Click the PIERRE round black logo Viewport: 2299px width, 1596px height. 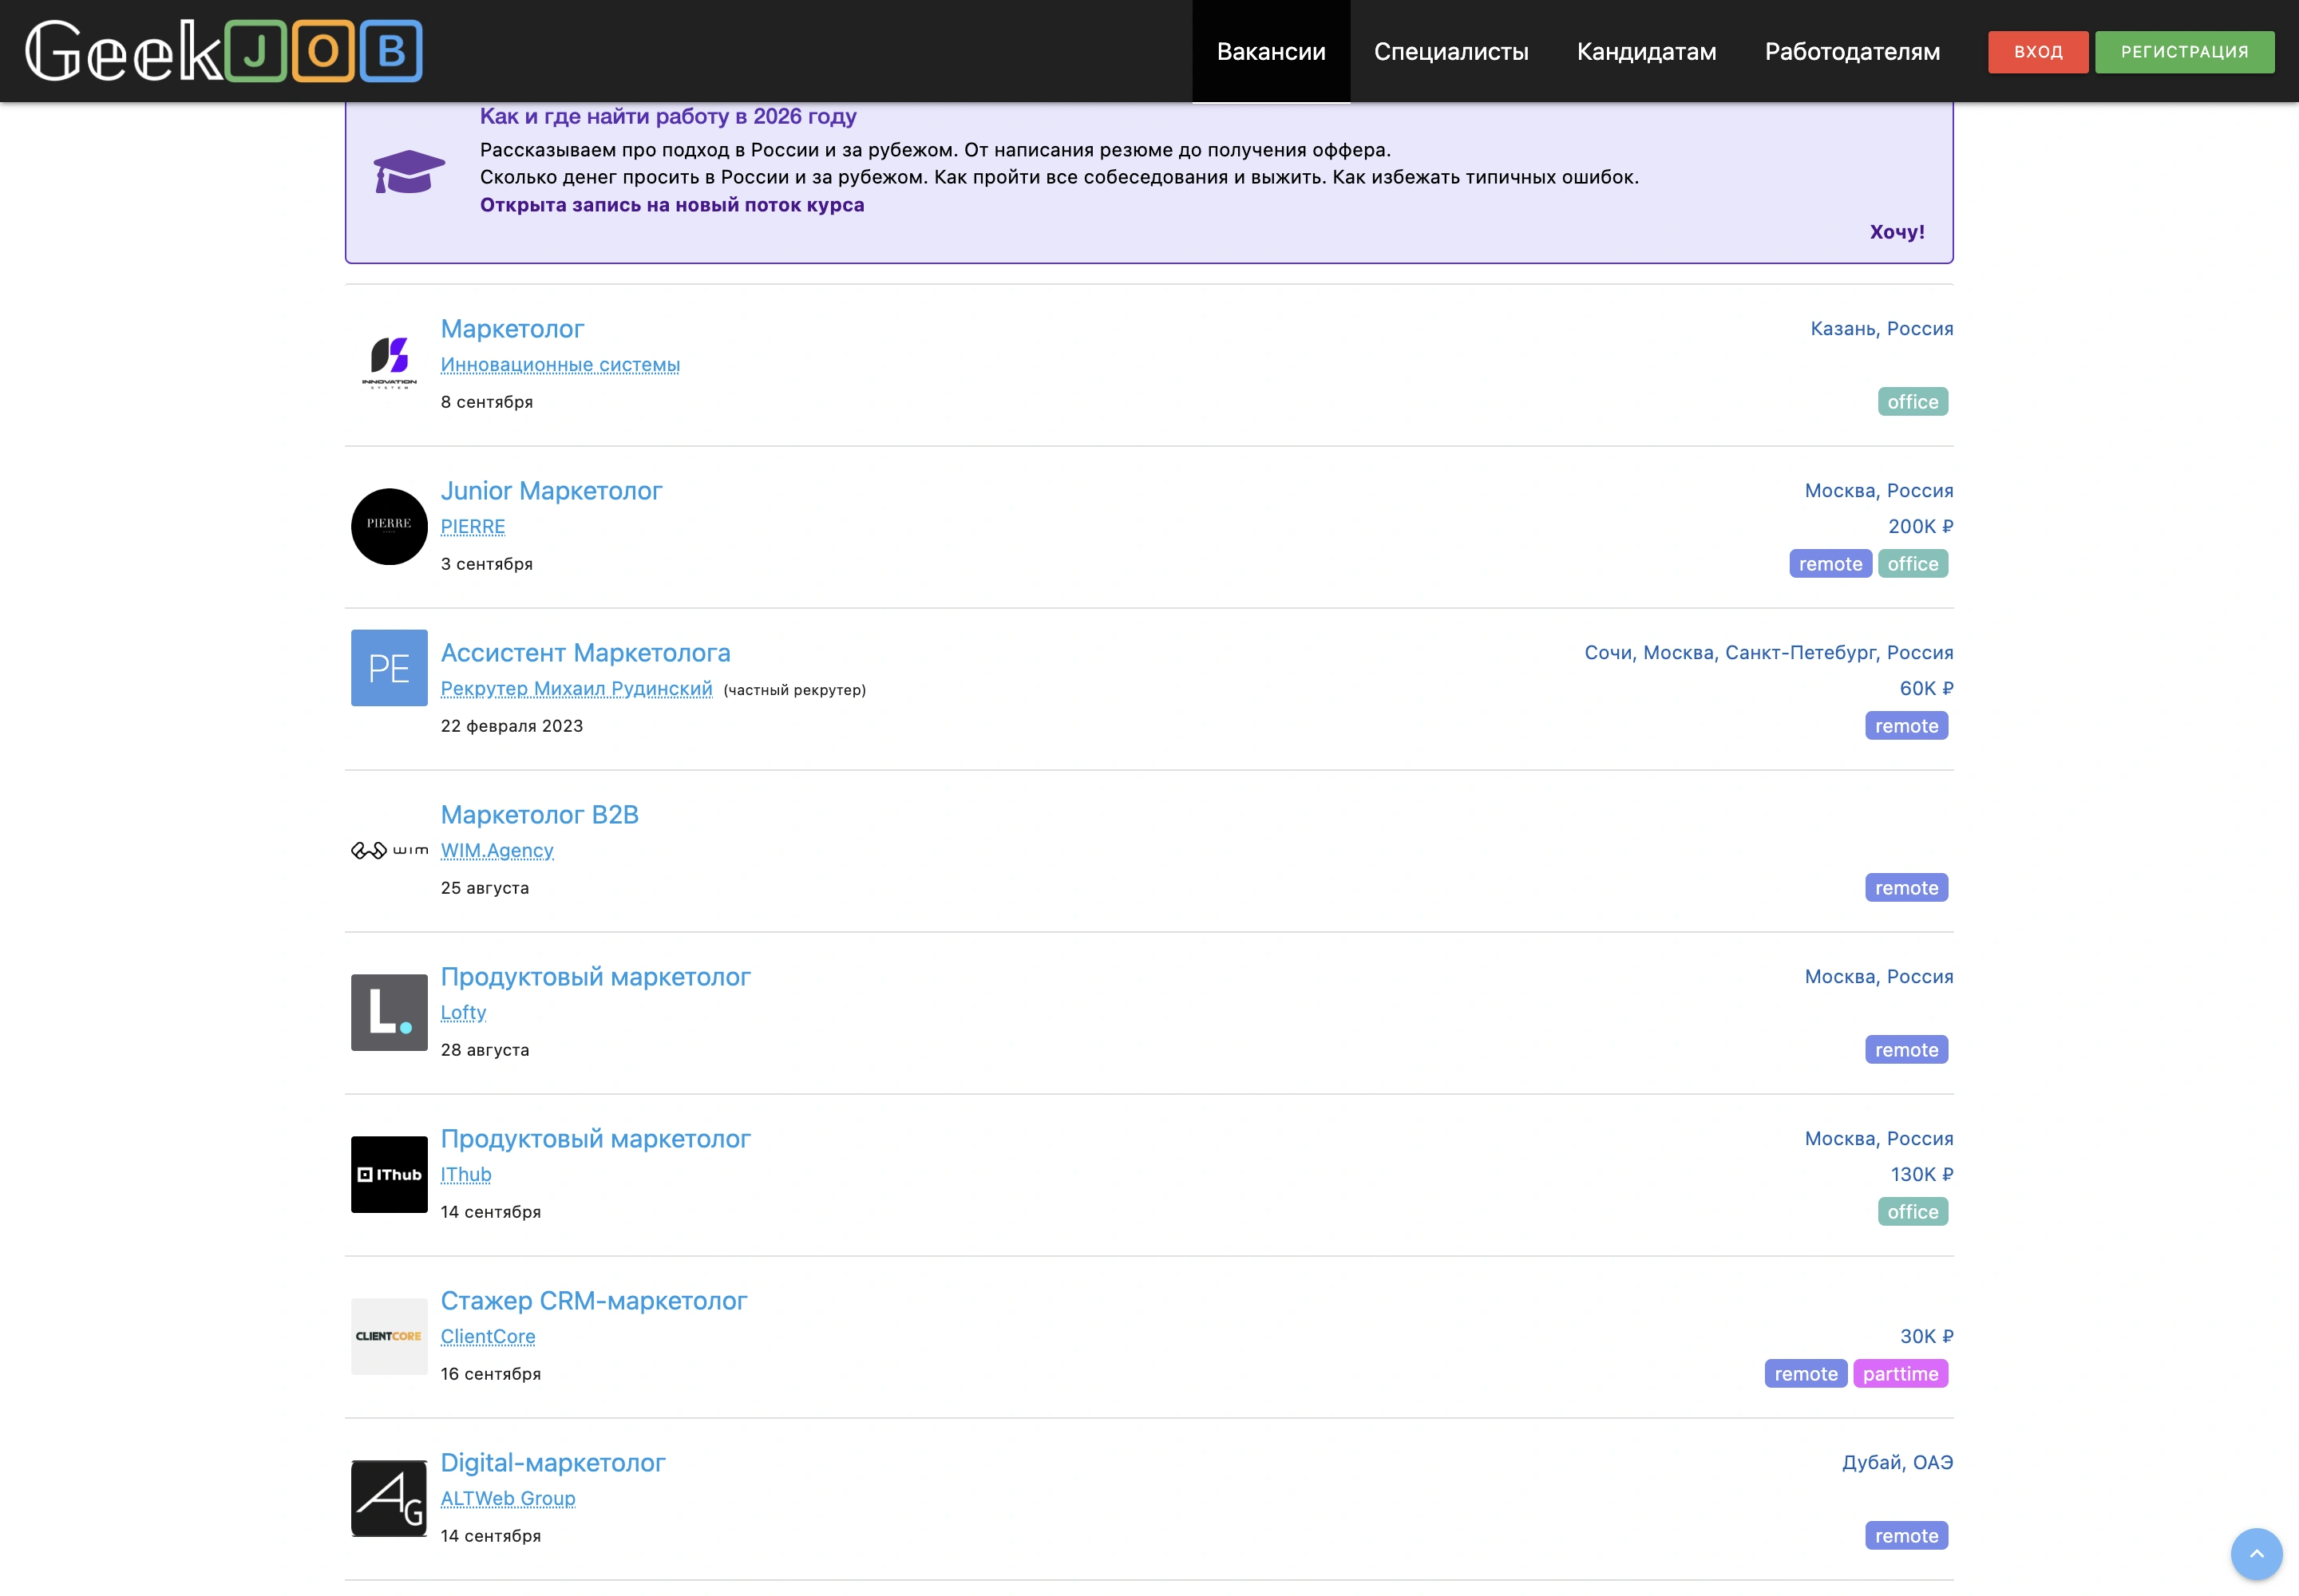coord(390,526)
